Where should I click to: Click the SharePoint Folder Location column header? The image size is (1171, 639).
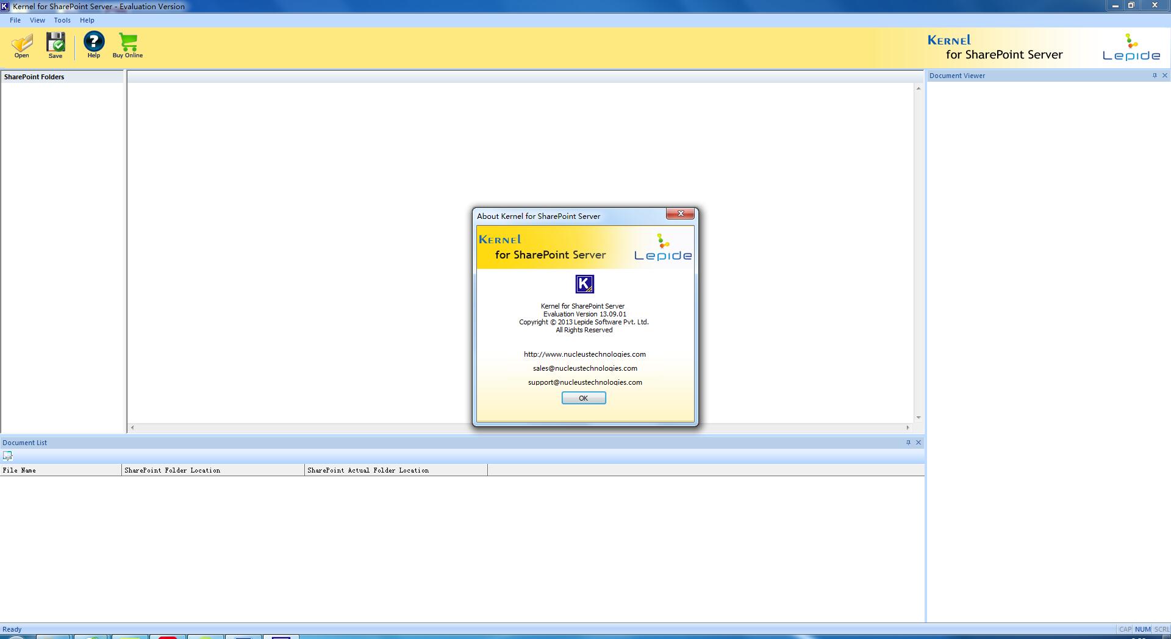click(x=213, y=470)
